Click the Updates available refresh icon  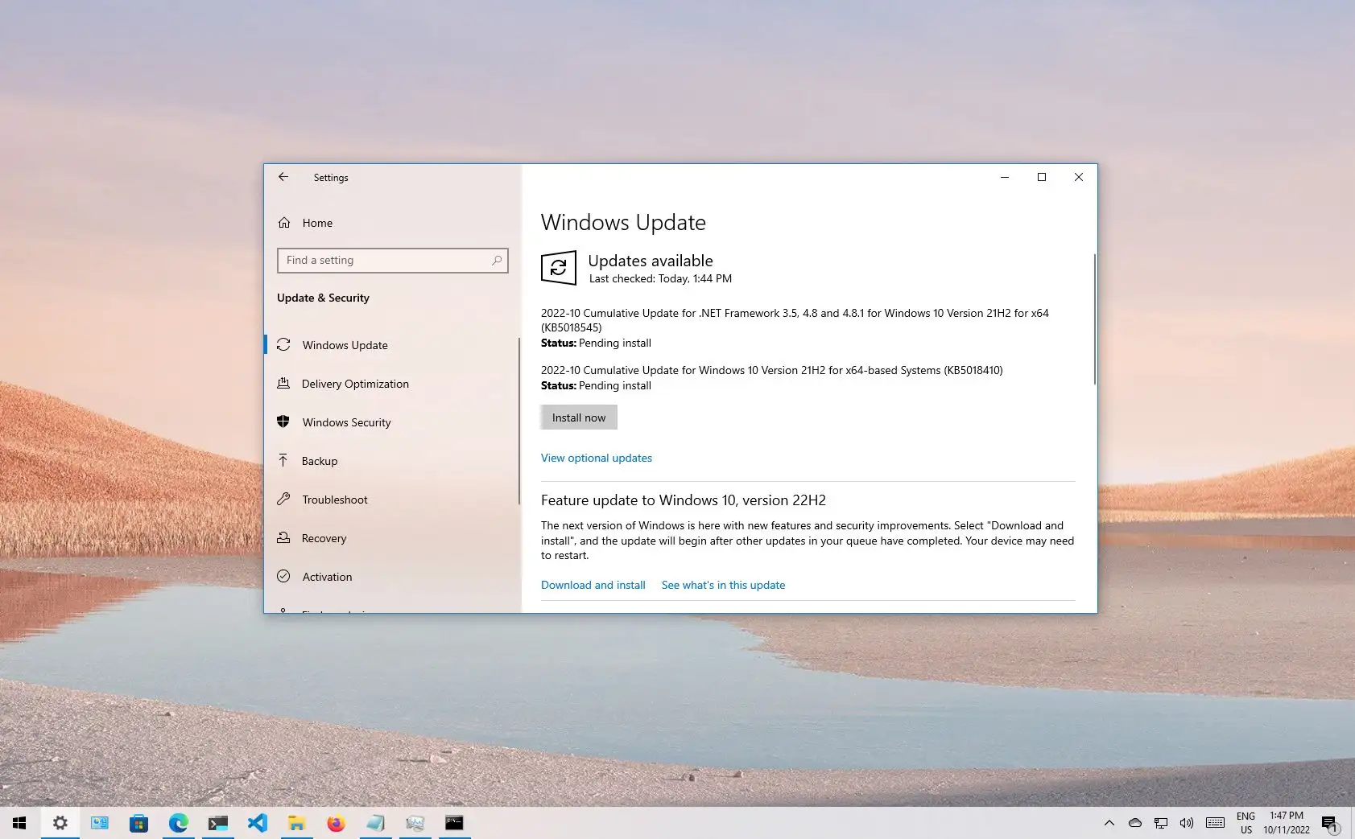558,268
